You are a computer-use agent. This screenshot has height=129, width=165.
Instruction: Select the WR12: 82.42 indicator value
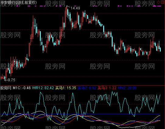[43, 88]
